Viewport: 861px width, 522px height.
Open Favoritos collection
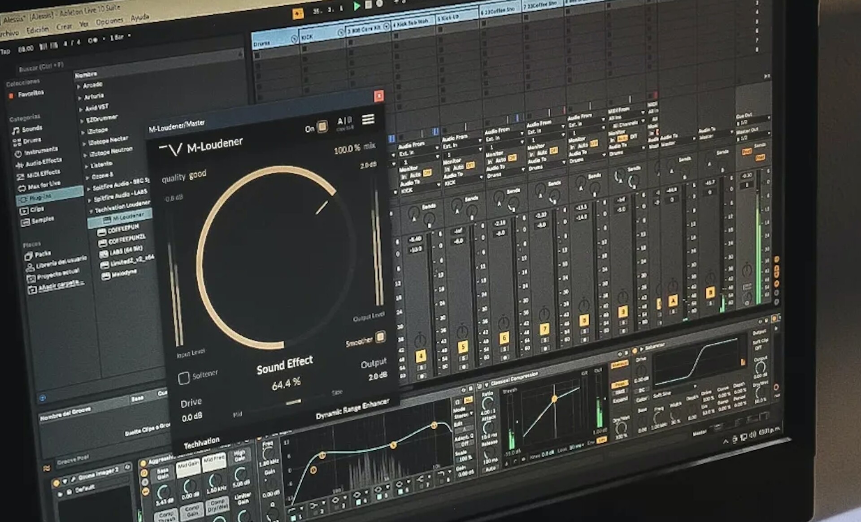click(30, 94)
